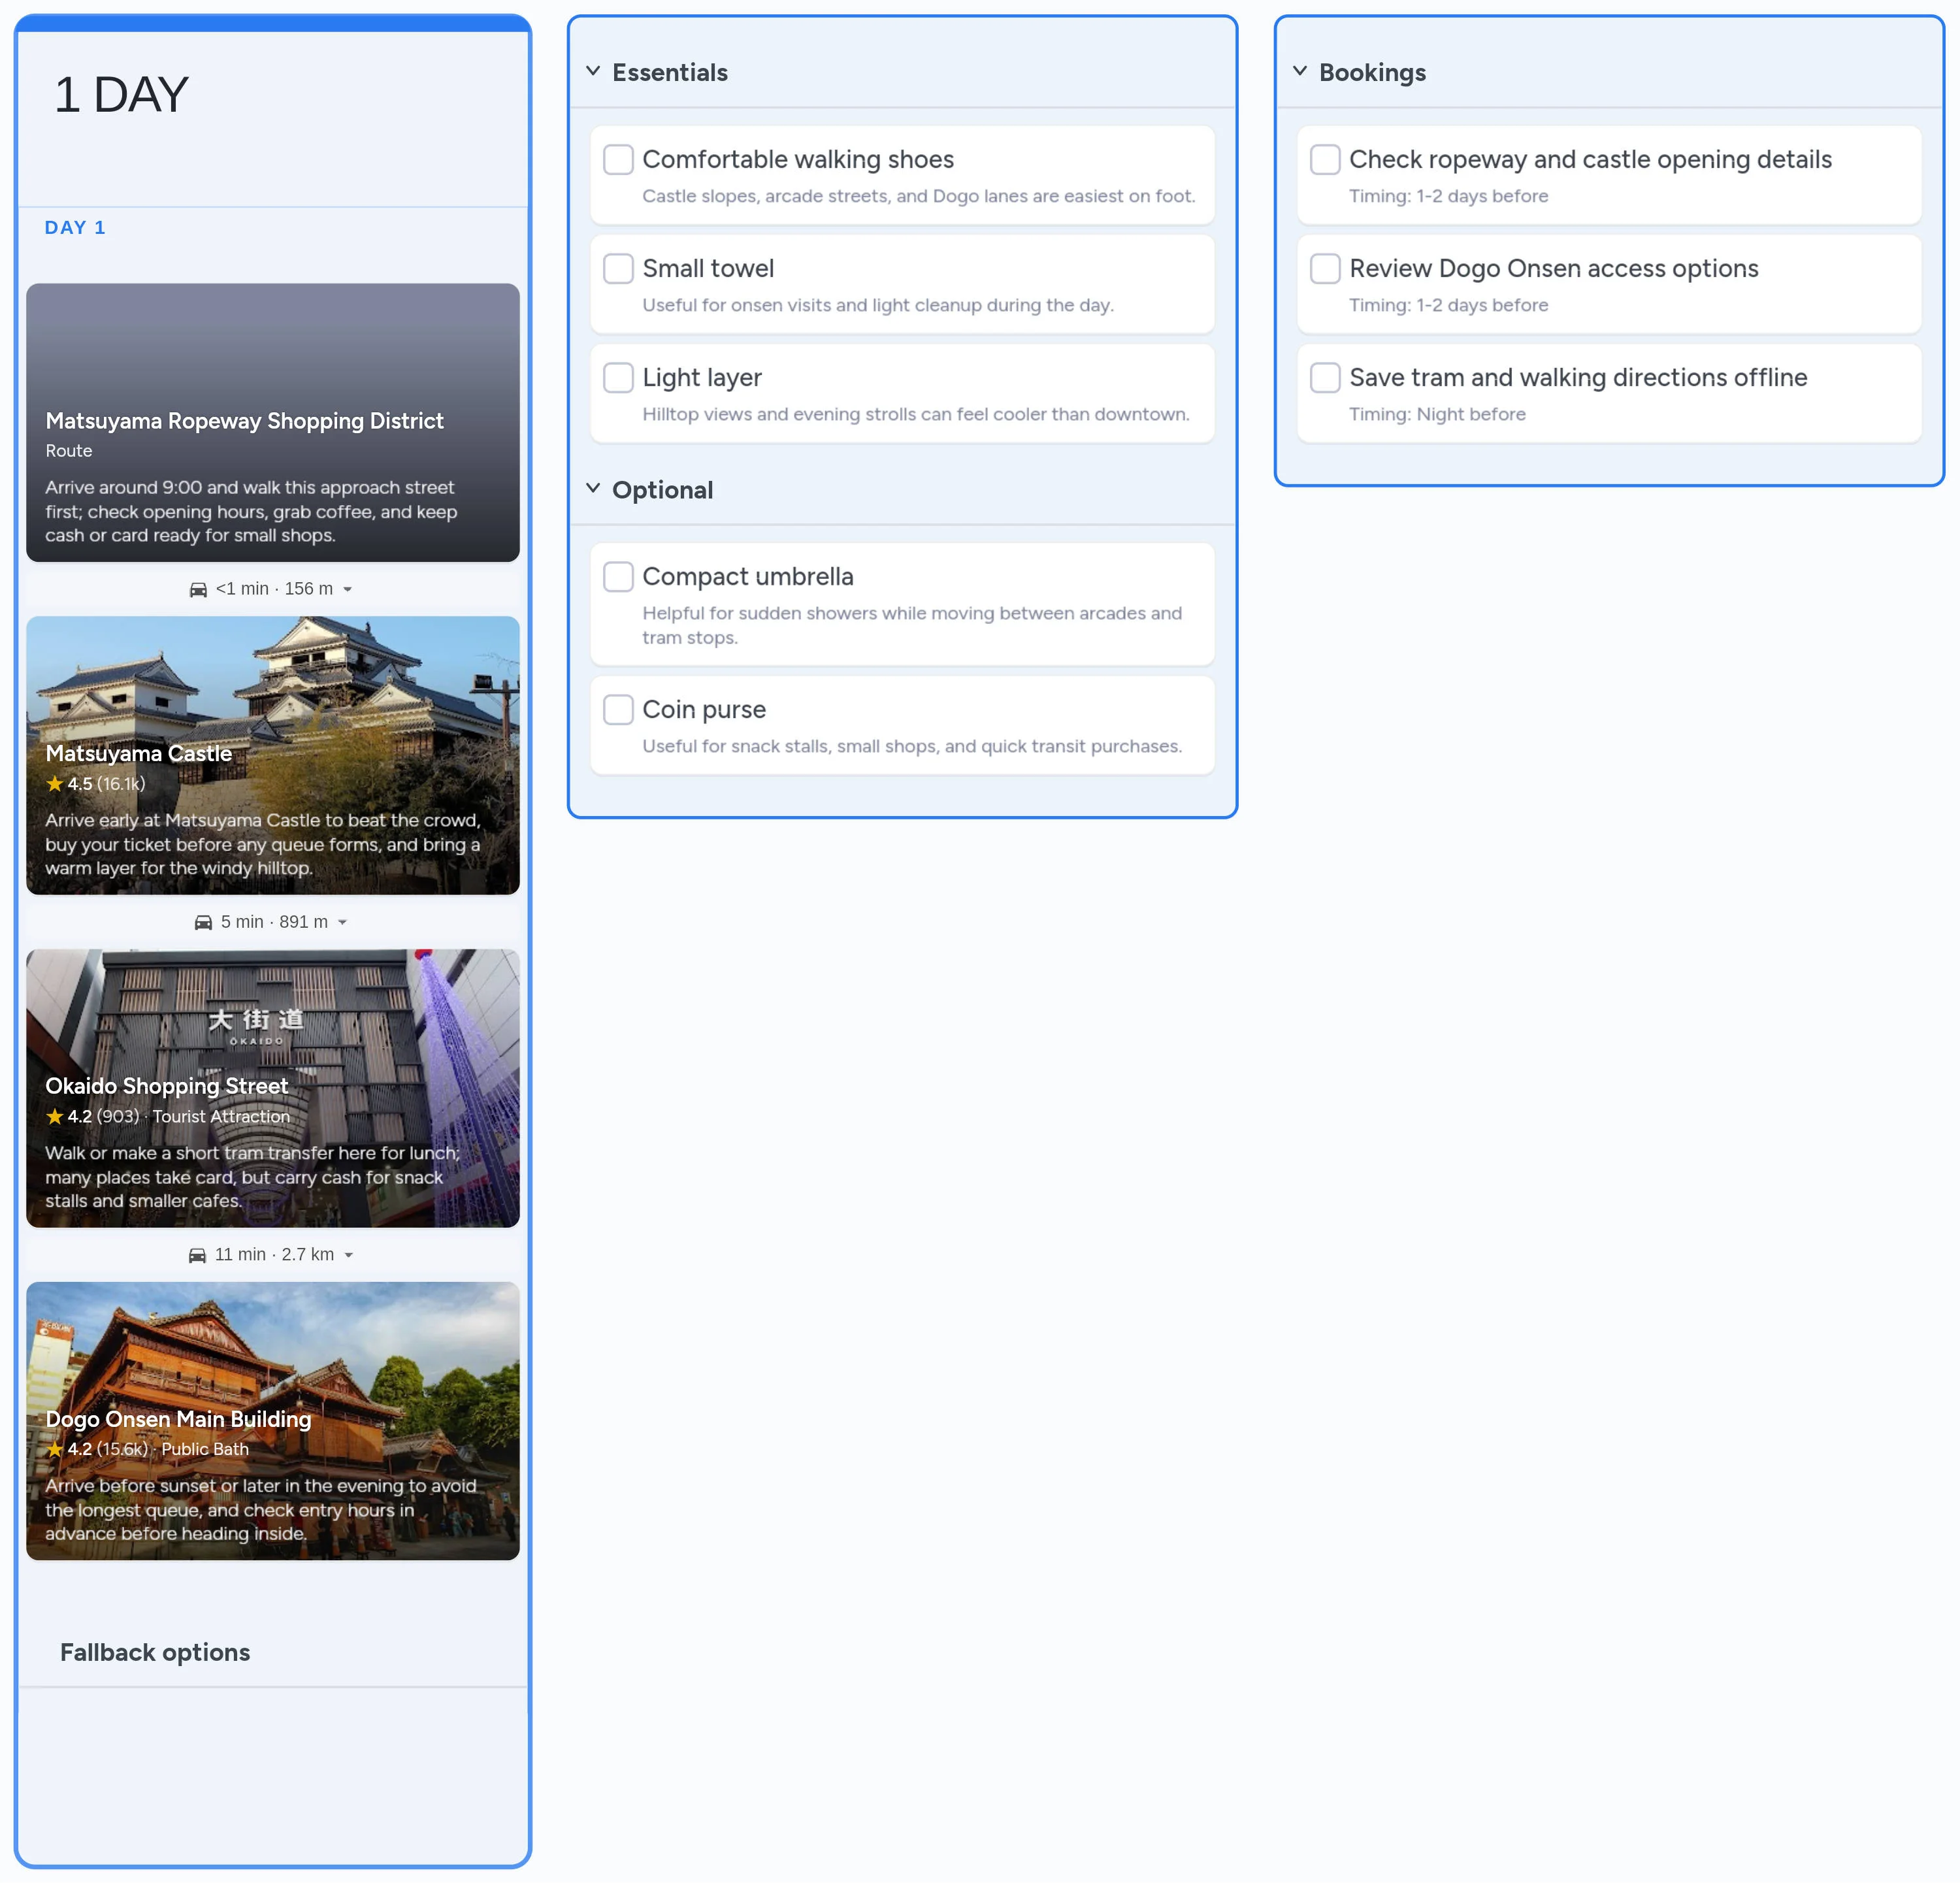
Task: Collapse the Essentials section chevron
Action: (x=593, y=71)
